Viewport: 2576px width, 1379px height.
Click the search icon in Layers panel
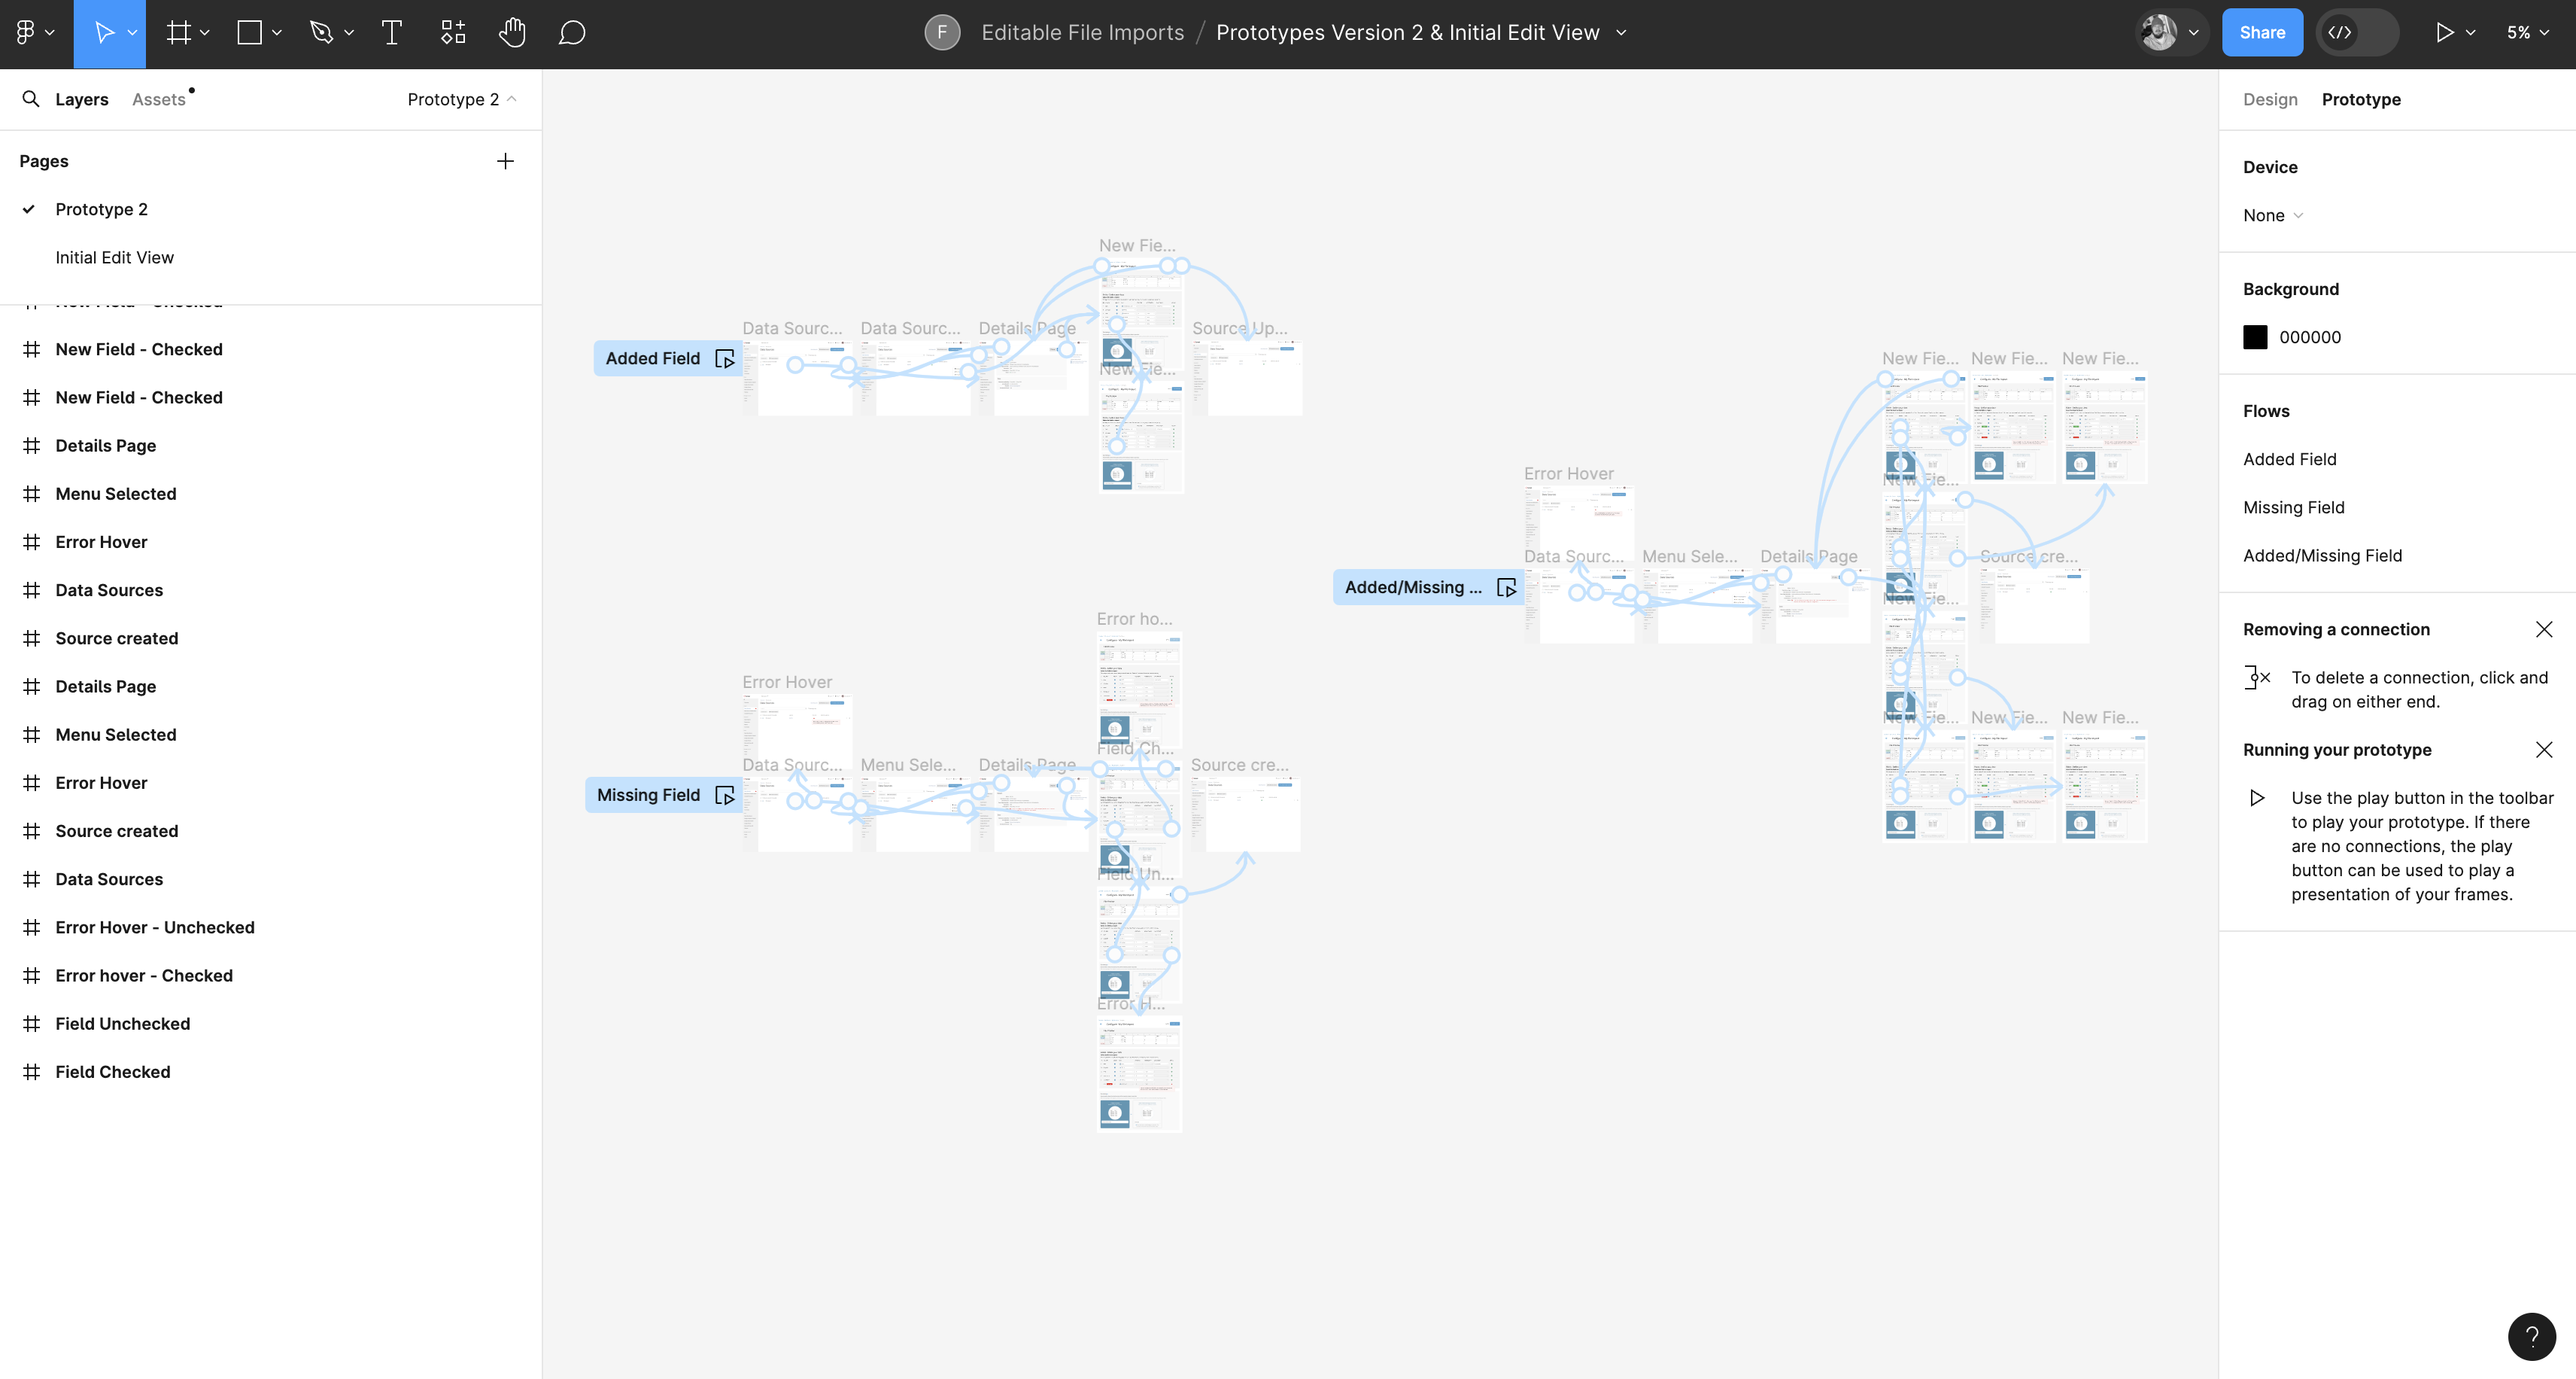[x=31, y=99]
